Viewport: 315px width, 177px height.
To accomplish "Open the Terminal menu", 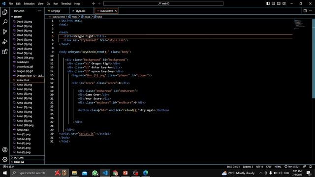I will 66,3.
